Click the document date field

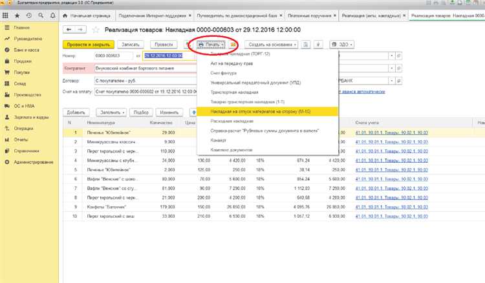pos(169,56)
